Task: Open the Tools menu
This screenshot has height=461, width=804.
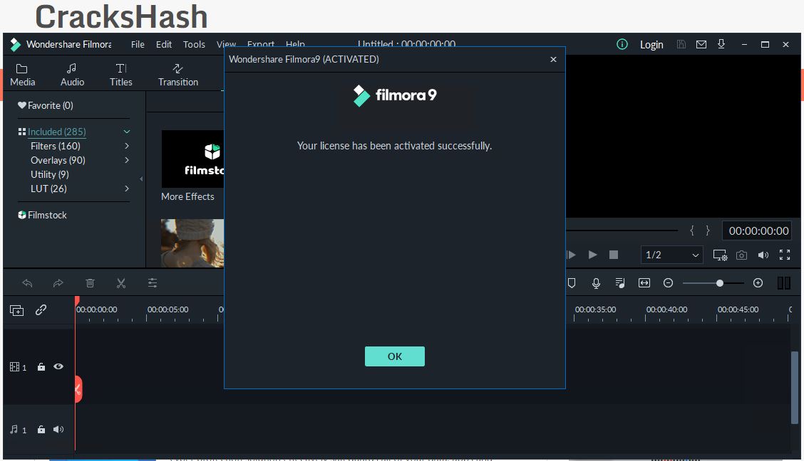Action: coord(194,45)
